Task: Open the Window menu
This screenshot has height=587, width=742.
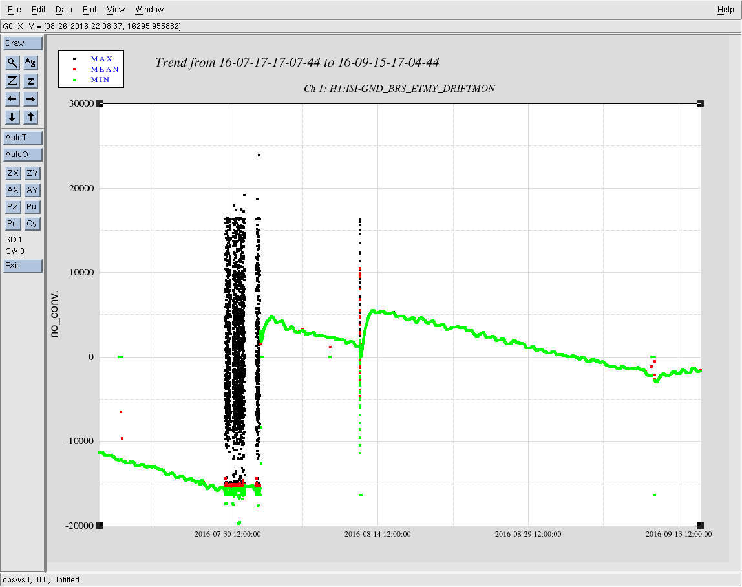Action: point(149,10)
